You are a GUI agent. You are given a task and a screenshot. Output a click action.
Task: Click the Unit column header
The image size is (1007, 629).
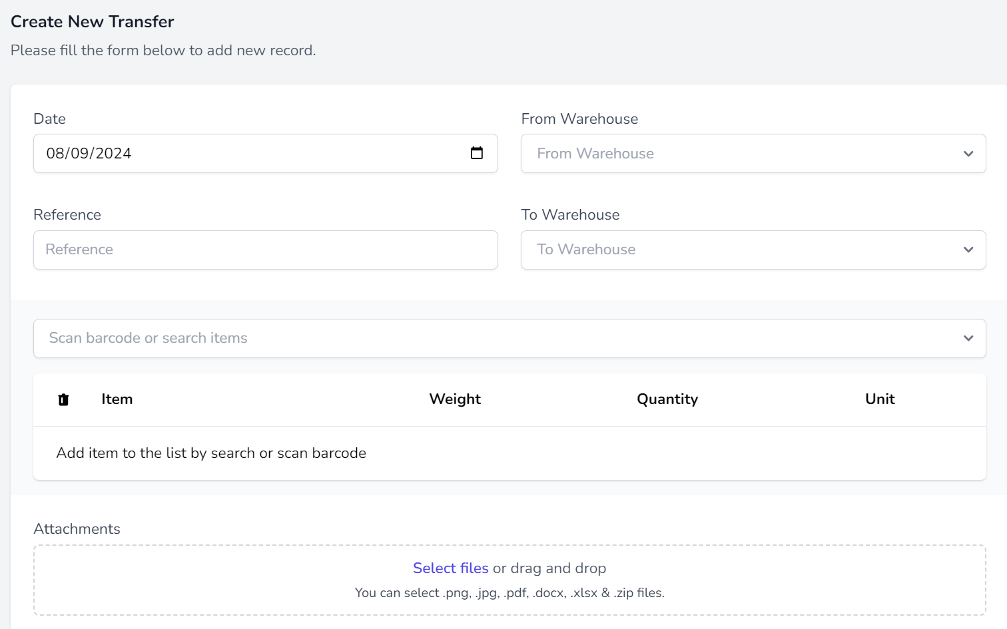[880, 399]
